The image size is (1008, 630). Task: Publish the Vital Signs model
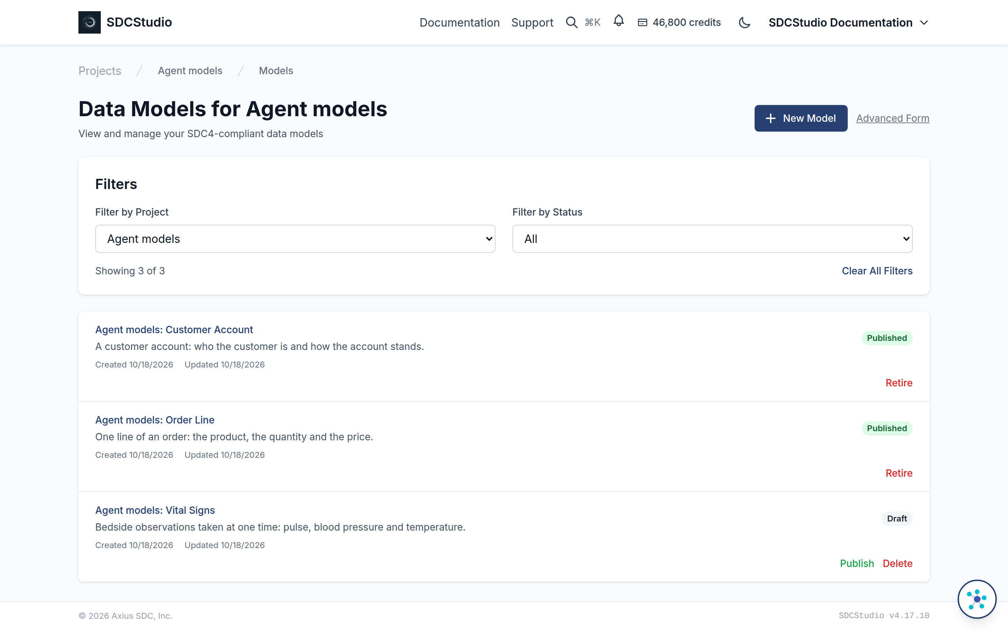857,563
